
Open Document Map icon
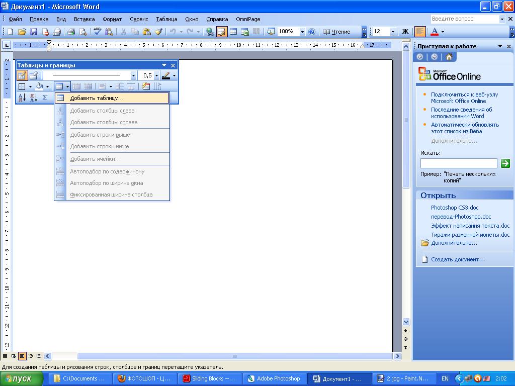click(x=271, y=32)
